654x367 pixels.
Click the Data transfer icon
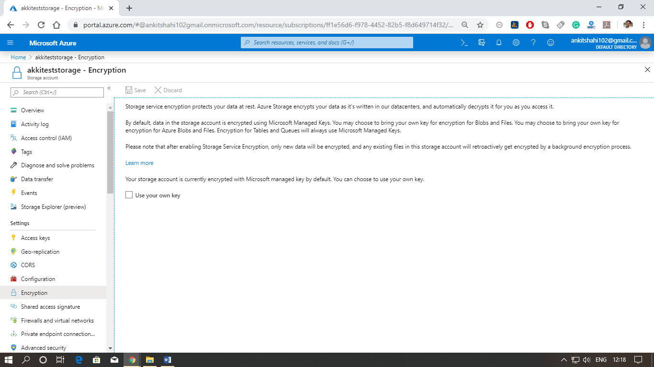(14, 179)
